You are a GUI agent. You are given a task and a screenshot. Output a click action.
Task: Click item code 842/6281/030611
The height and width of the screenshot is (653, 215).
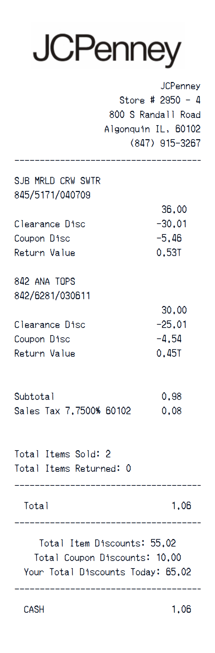[52, 296]
